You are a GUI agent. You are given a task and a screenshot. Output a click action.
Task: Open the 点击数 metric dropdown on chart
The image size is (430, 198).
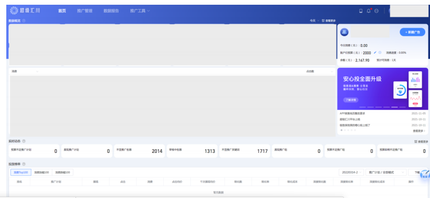[x=319, y=71]
